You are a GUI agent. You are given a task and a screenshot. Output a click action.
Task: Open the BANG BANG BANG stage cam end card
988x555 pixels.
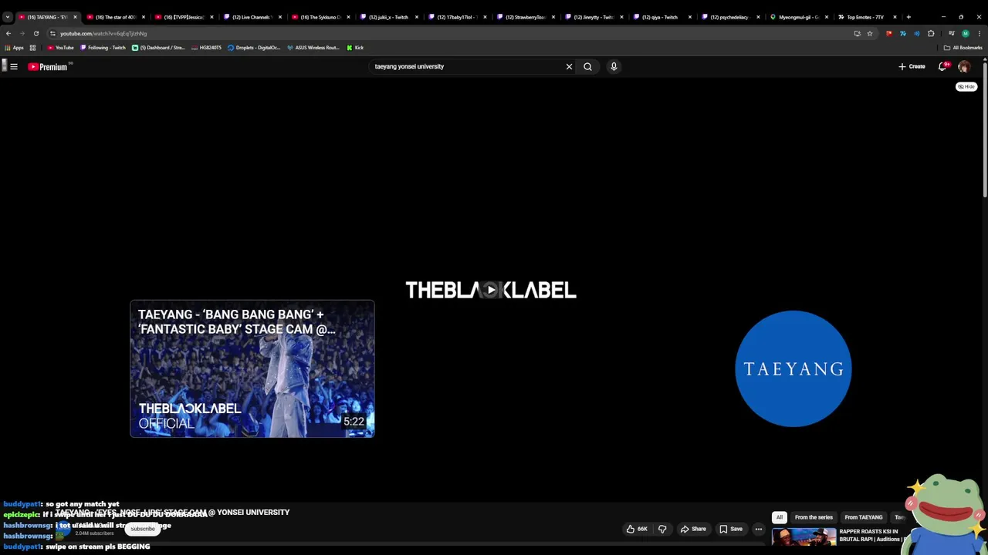coord(252,369)
